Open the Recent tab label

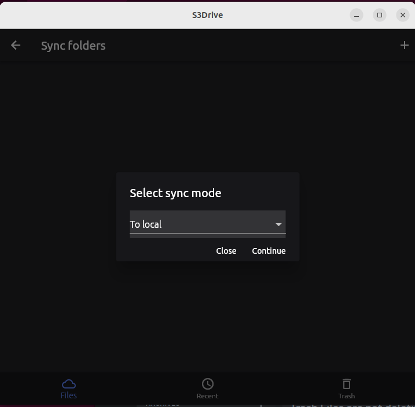(x=207, y=397)
